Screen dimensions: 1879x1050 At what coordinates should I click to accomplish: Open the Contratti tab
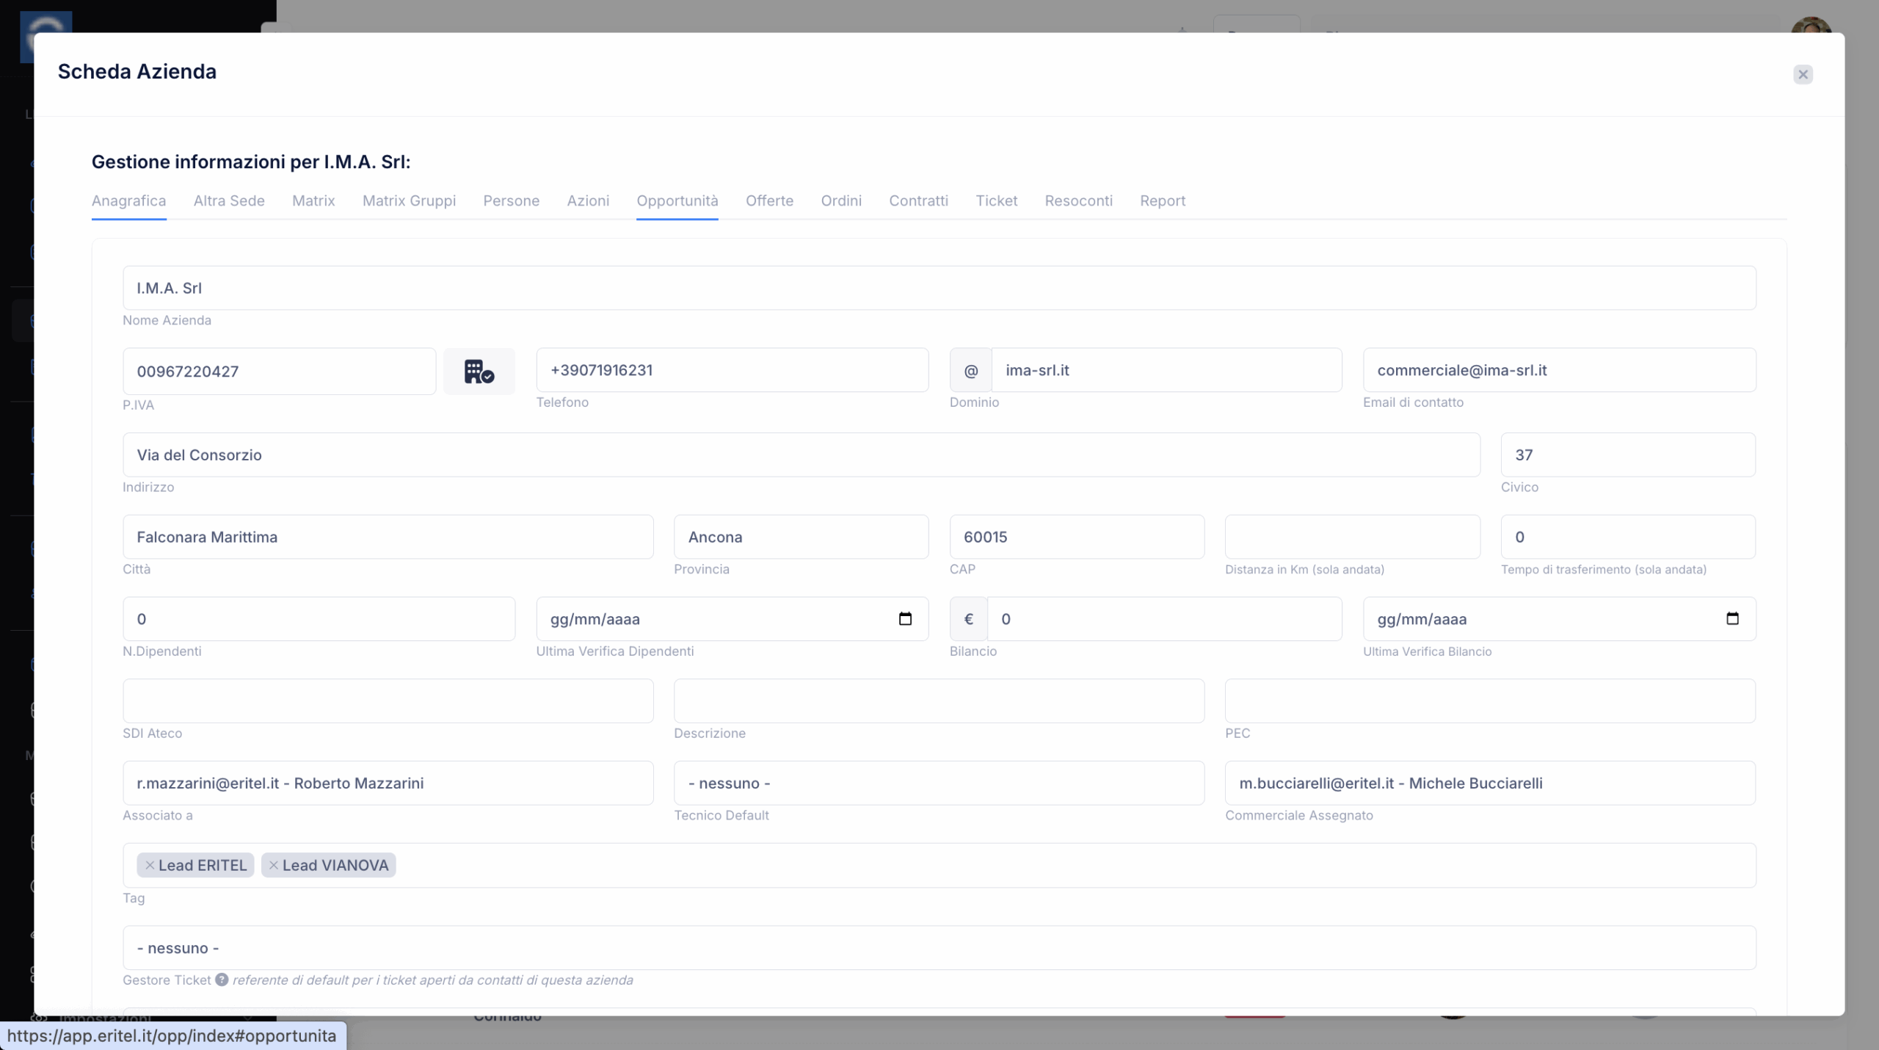tap(917, 200)
